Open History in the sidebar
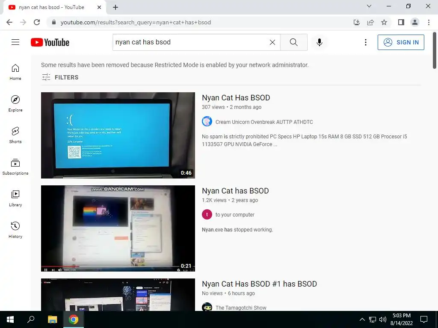438x328 pixels. pyautogui.click(x=15, y=230)
